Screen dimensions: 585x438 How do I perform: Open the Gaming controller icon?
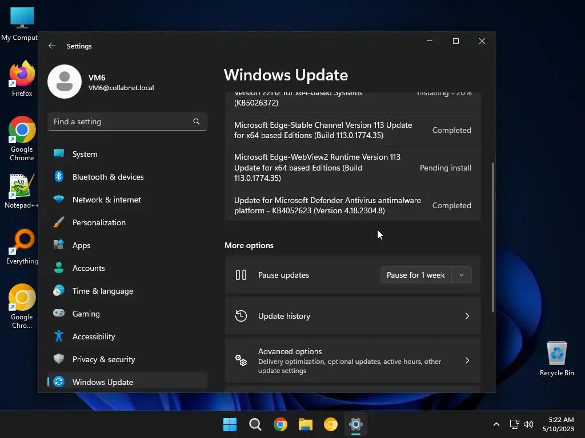click(59, 313)
